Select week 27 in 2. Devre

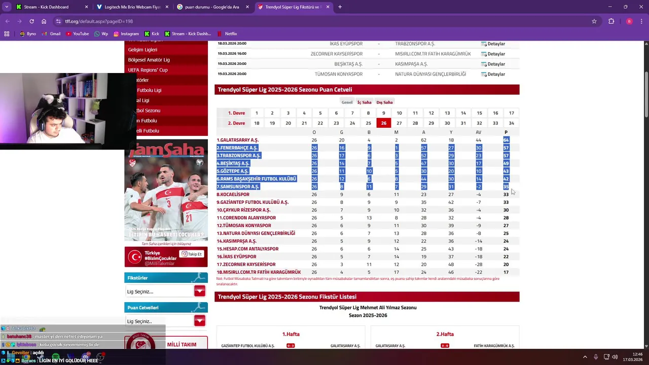click(399, 123)
